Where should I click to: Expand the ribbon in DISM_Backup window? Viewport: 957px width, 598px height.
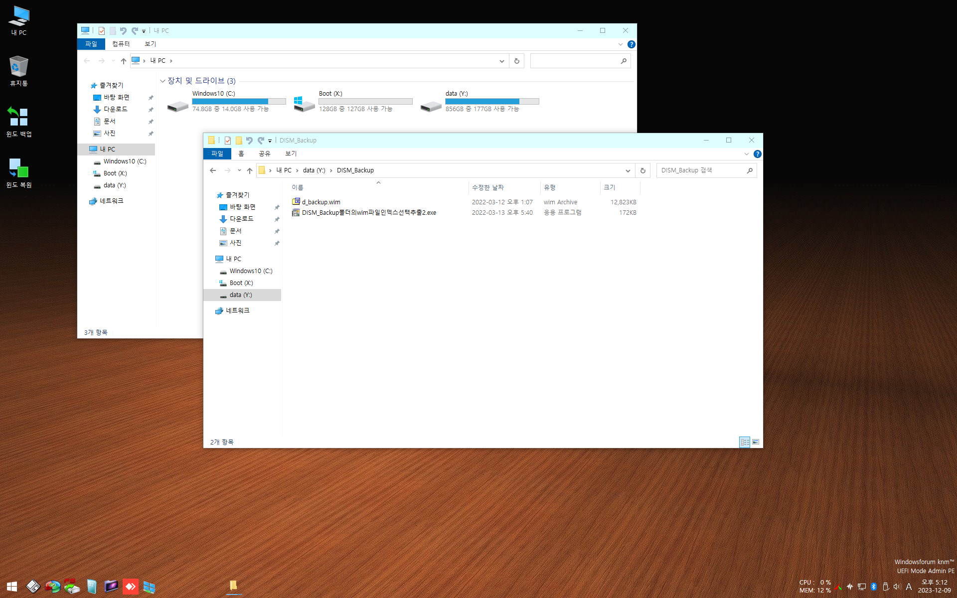[x=747, y=154]
